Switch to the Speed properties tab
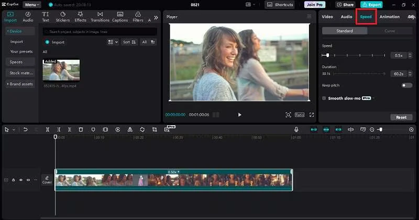Screen dimensions: 419x220 (x=366, y=17)
